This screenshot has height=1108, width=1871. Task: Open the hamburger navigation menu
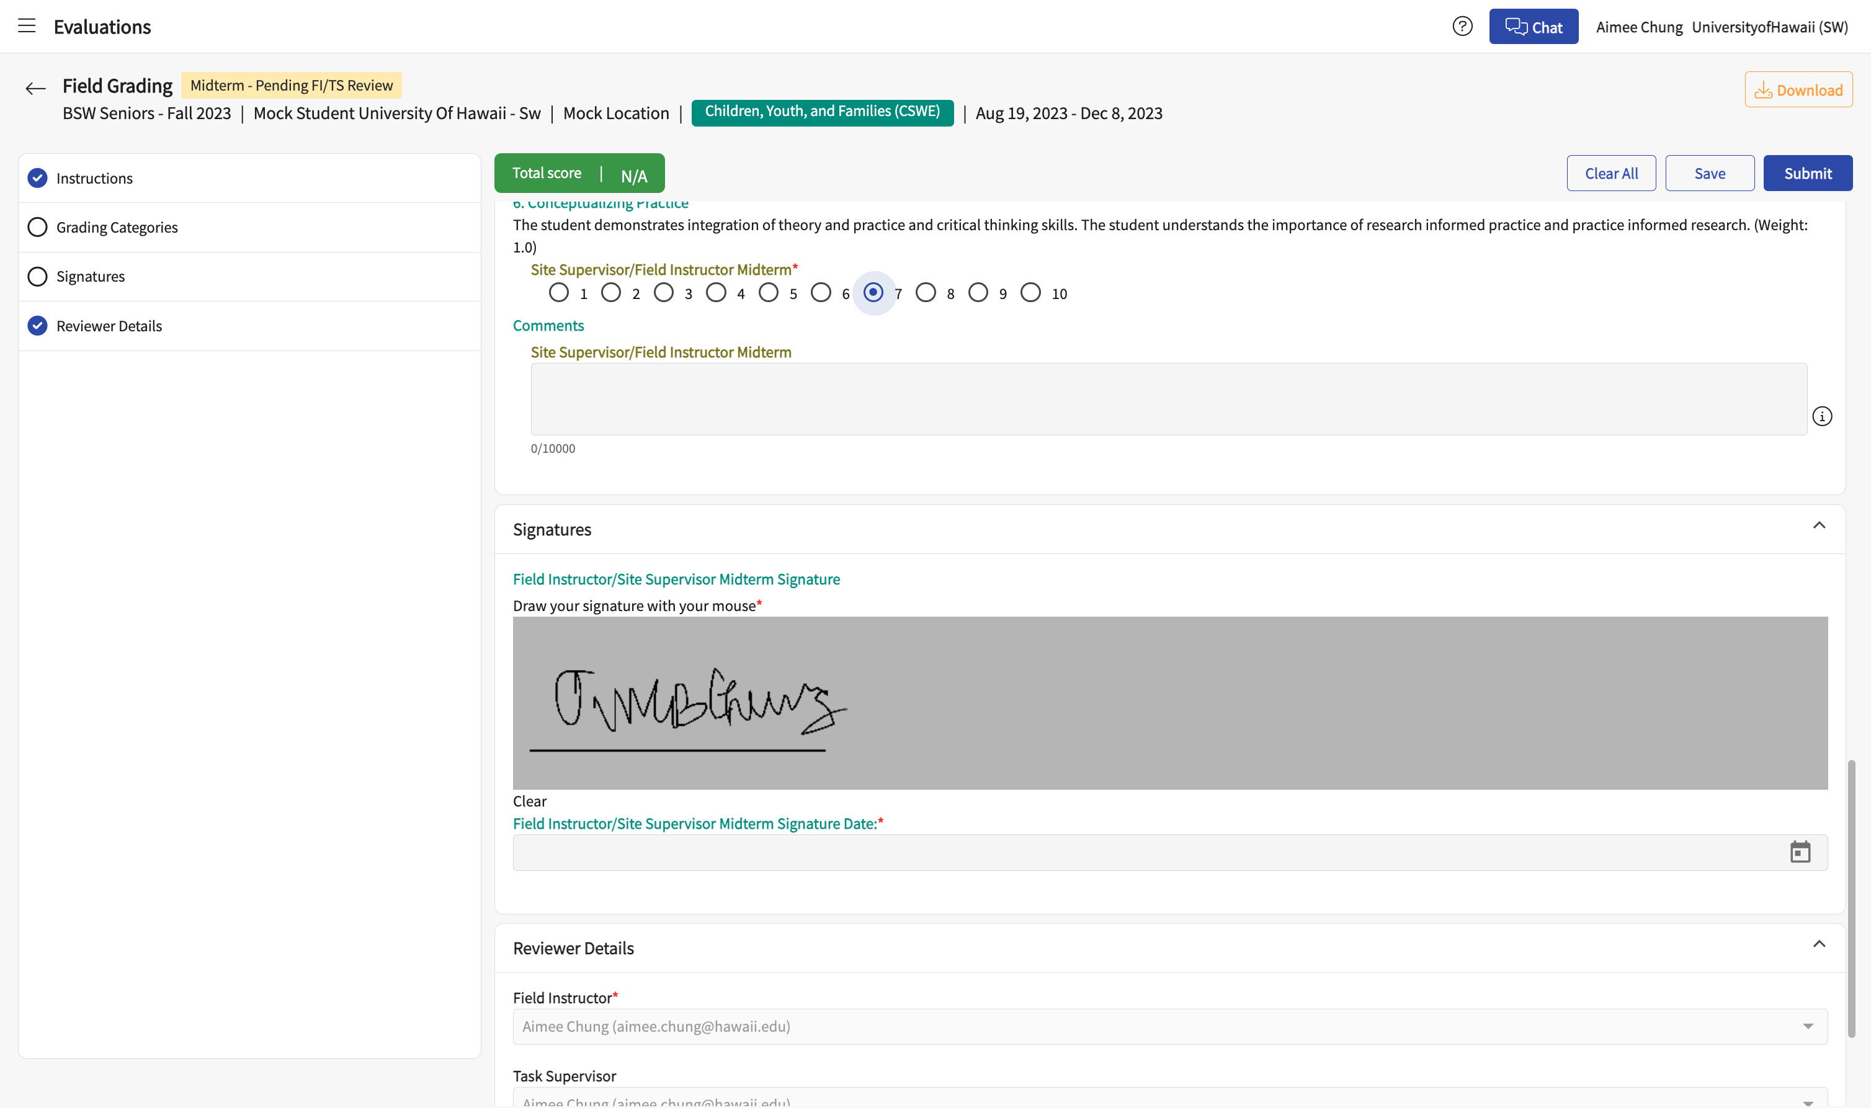[x=27, y=26]
